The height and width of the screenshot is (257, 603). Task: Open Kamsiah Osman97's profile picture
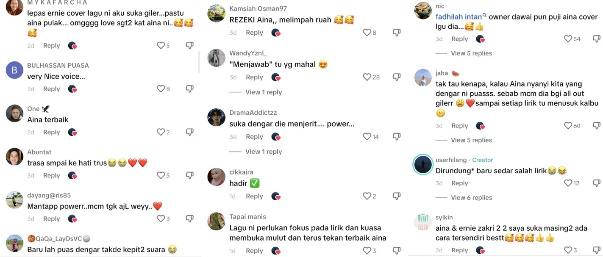pyautogui.click(x=216, y=13)
